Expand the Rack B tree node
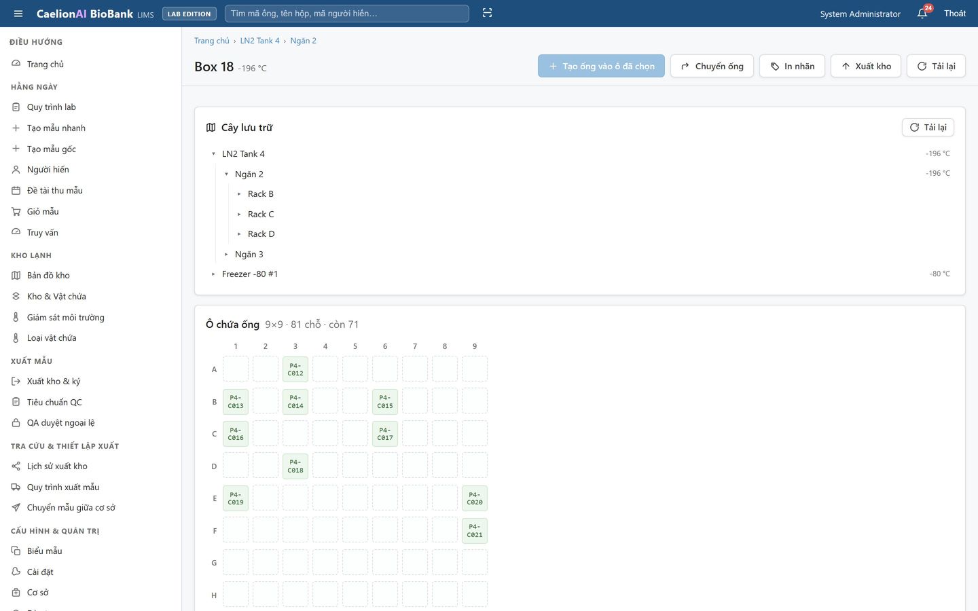The image size is (978, 611). (x=239, y=194)
